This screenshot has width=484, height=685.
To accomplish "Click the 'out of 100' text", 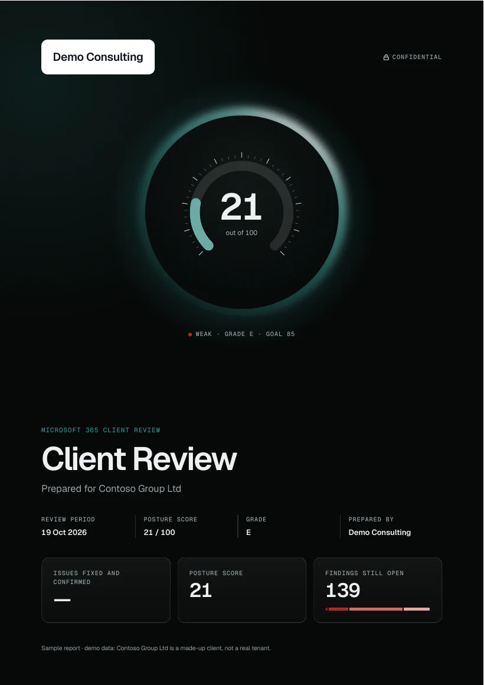I will click(x=241, y=233).
